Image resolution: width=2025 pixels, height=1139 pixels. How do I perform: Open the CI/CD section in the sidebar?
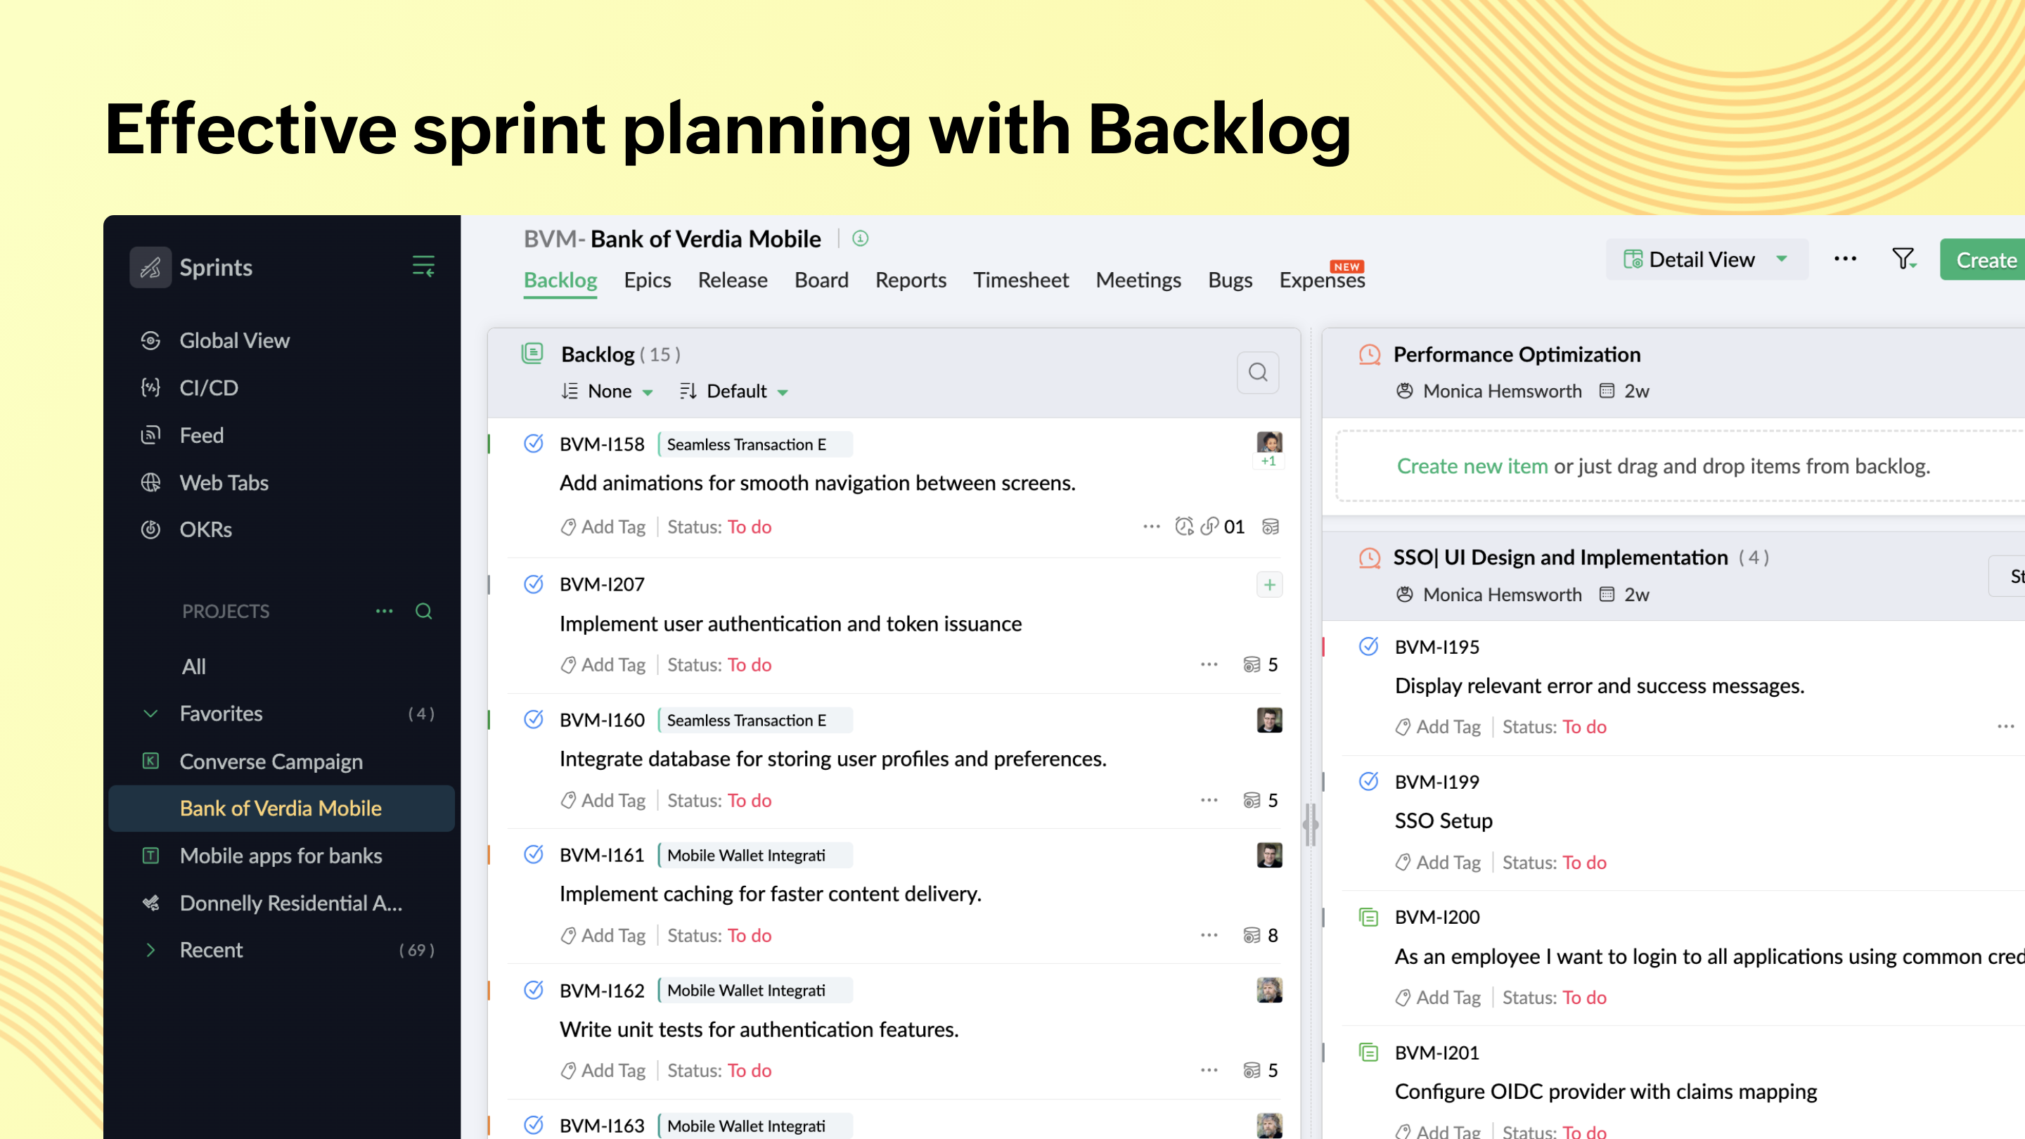coord(207,387)
